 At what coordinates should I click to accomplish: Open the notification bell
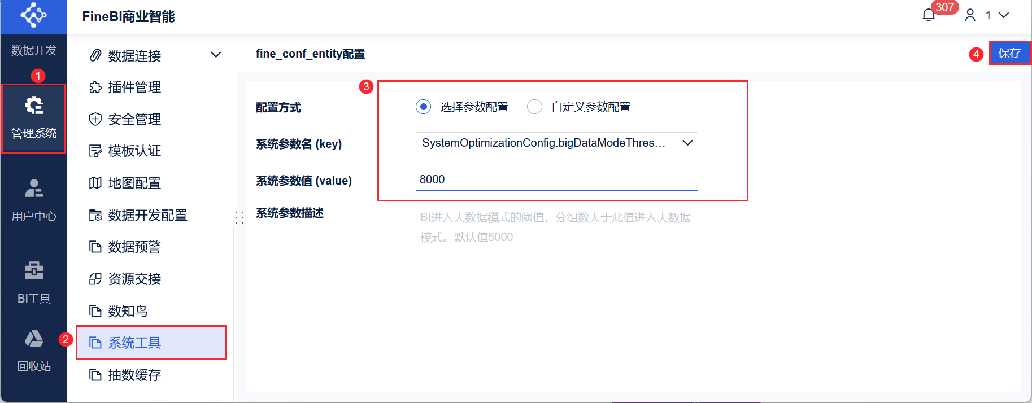tap(929, 15)
